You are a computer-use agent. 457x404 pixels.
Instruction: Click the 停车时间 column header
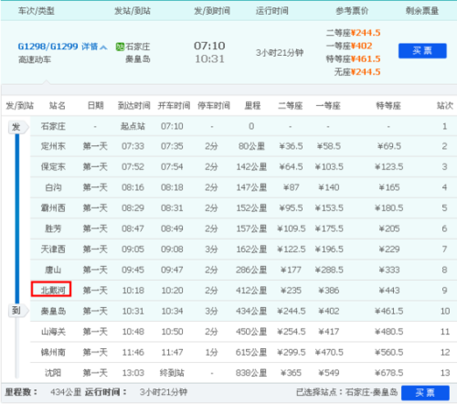[214, 106]
